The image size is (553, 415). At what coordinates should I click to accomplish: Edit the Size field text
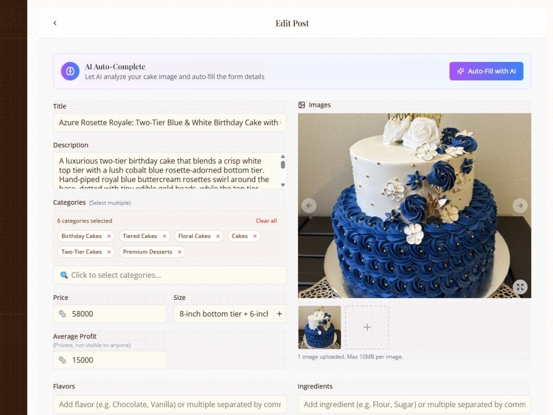pos(223,314)
